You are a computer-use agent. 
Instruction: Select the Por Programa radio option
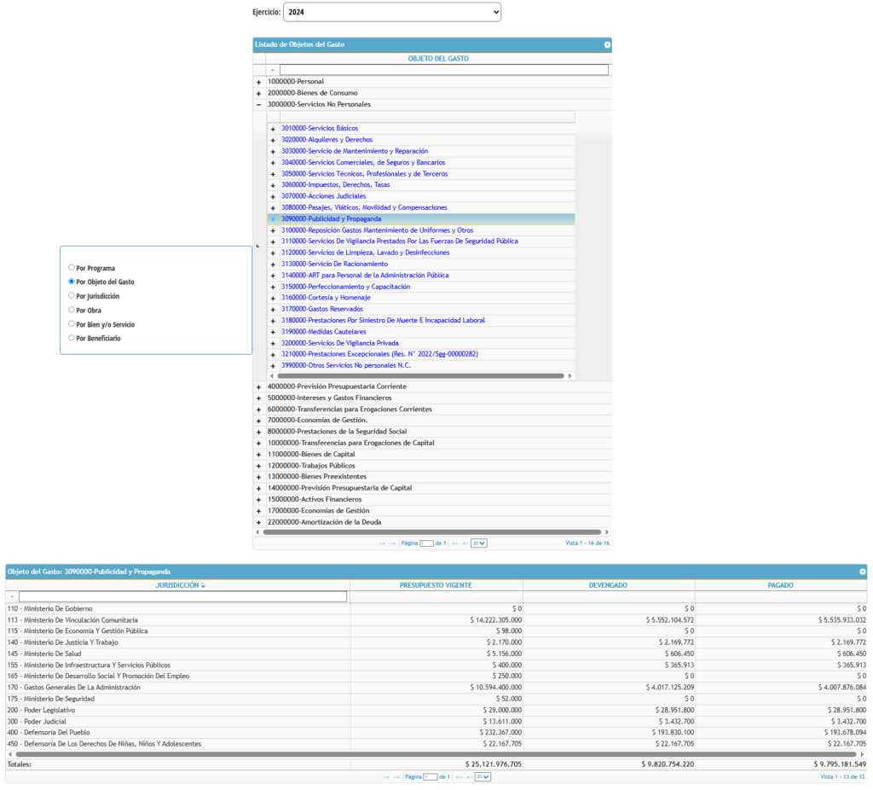(72, 268)
